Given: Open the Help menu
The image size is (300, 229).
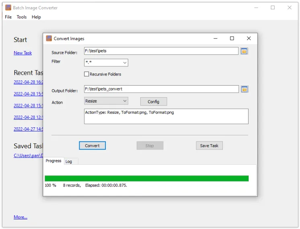Looking at the screenshot, I should pyautogui.click(x=36, y=17).
